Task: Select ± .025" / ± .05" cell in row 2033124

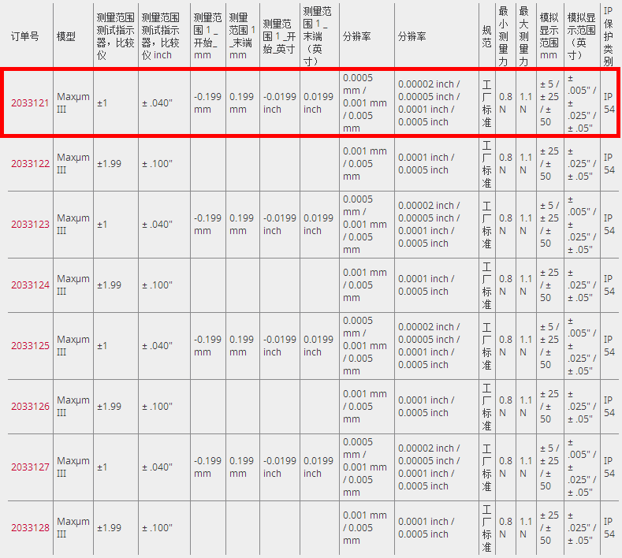Action: click(582, 285)
